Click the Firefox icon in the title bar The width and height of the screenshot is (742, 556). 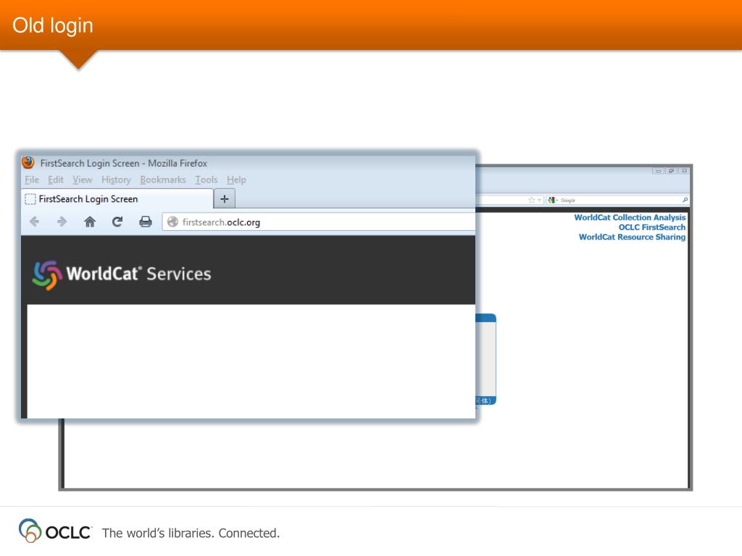pyautogui.click(x=28, y=162)
